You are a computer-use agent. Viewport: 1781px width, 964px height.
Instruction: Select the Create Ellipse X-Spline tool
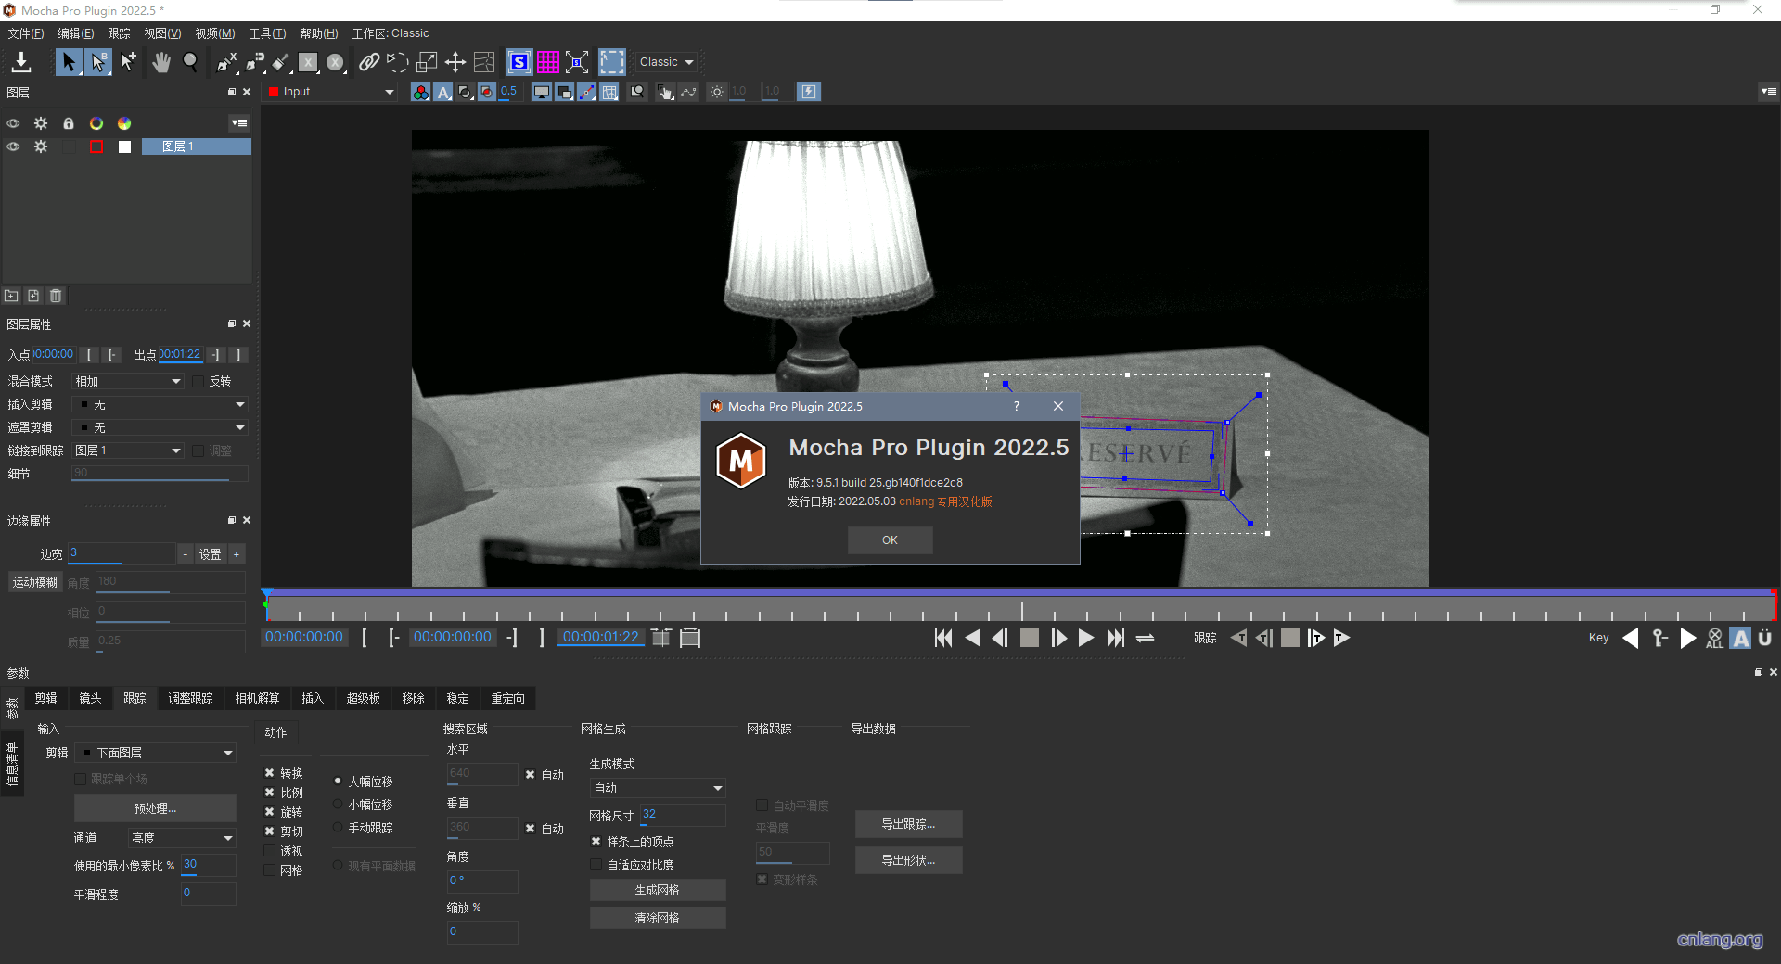click(336, 62)
